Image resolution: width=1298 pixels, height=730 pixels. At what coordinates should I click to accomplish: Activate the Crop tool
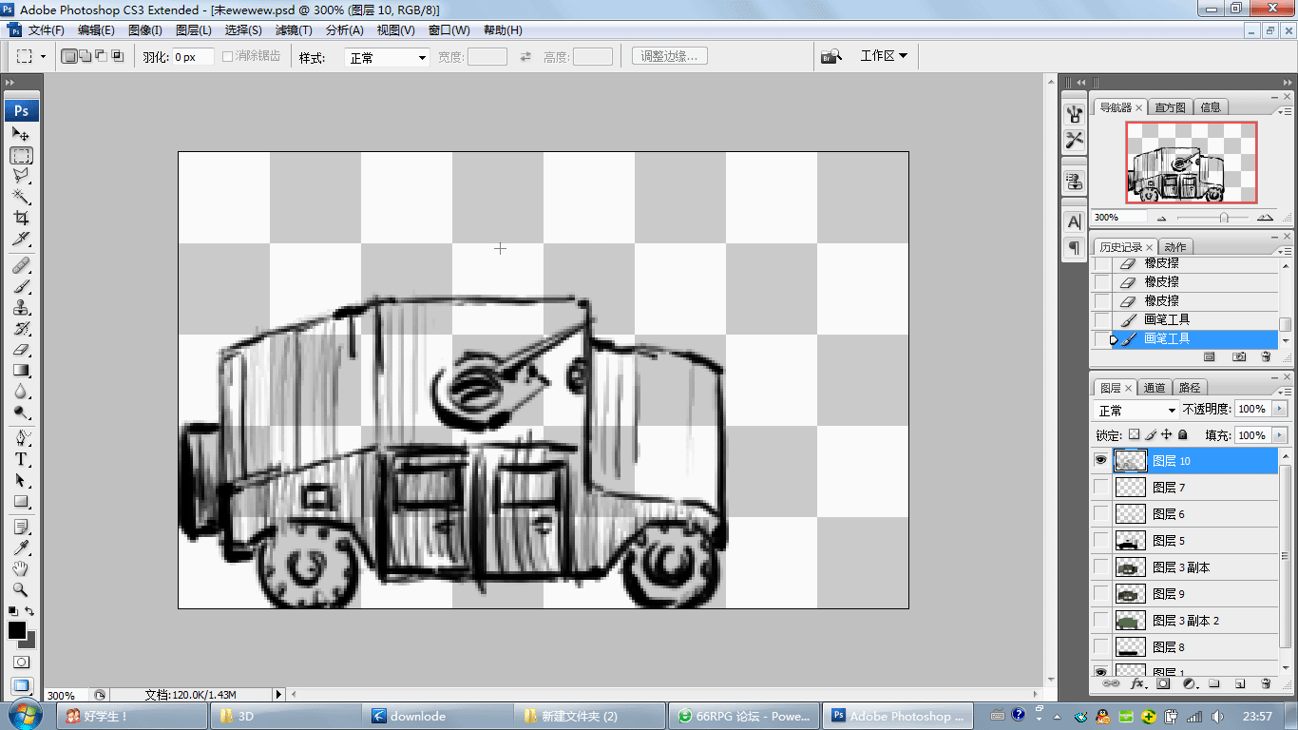tap(21, 218)
